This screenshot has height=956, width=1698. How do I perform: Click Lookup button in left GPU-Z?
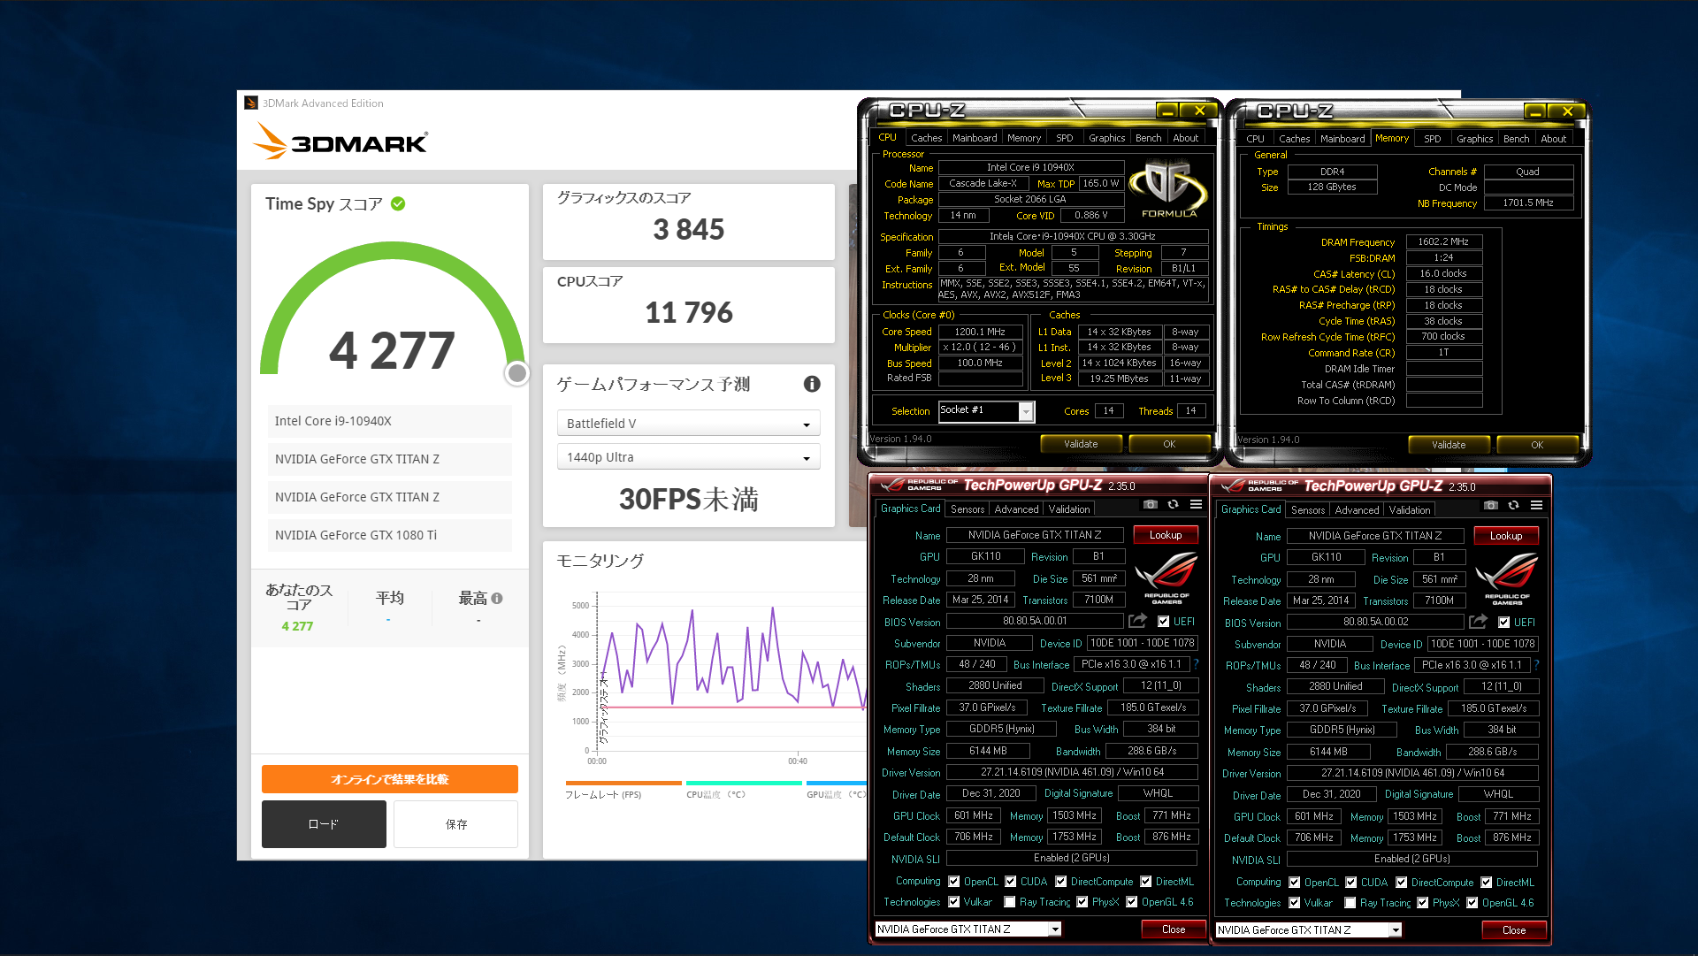pyautogui.click(x=1165, y=535)
